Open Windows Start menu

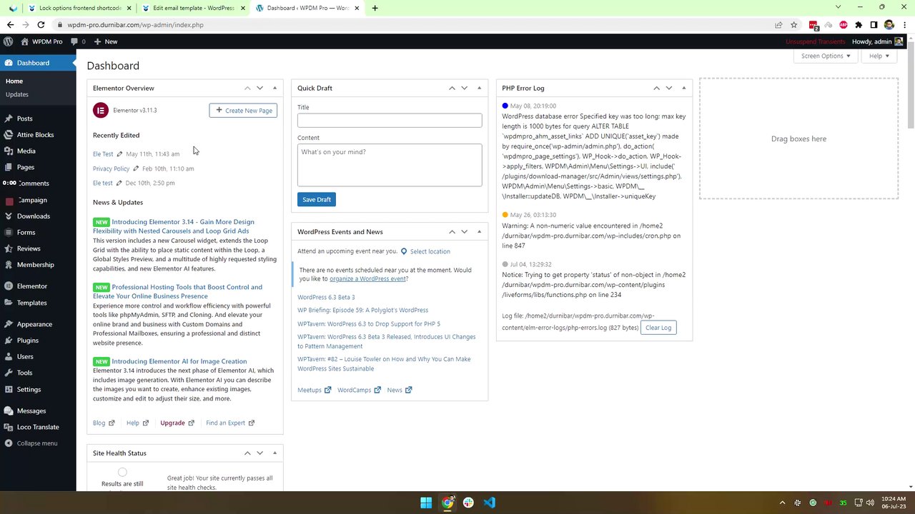click(x=426, y=503)
